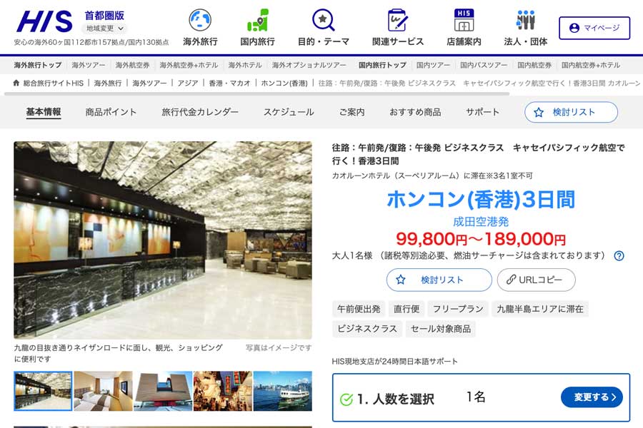The width and height of the screenshot is (643, 428).
Task: Click the HIS logo
Action: point(45,21)
